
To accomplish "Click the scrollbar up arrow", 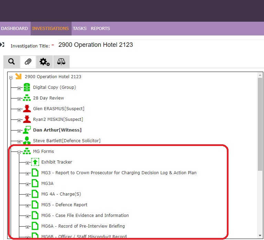I will click(260, 75).
